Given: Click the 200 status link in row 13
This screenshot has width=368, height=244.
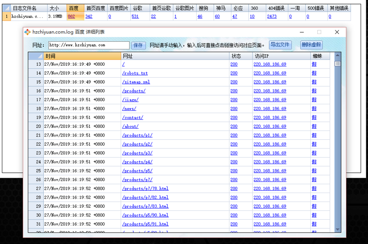Looking at the screenshot, I should (x=234, y=64).
